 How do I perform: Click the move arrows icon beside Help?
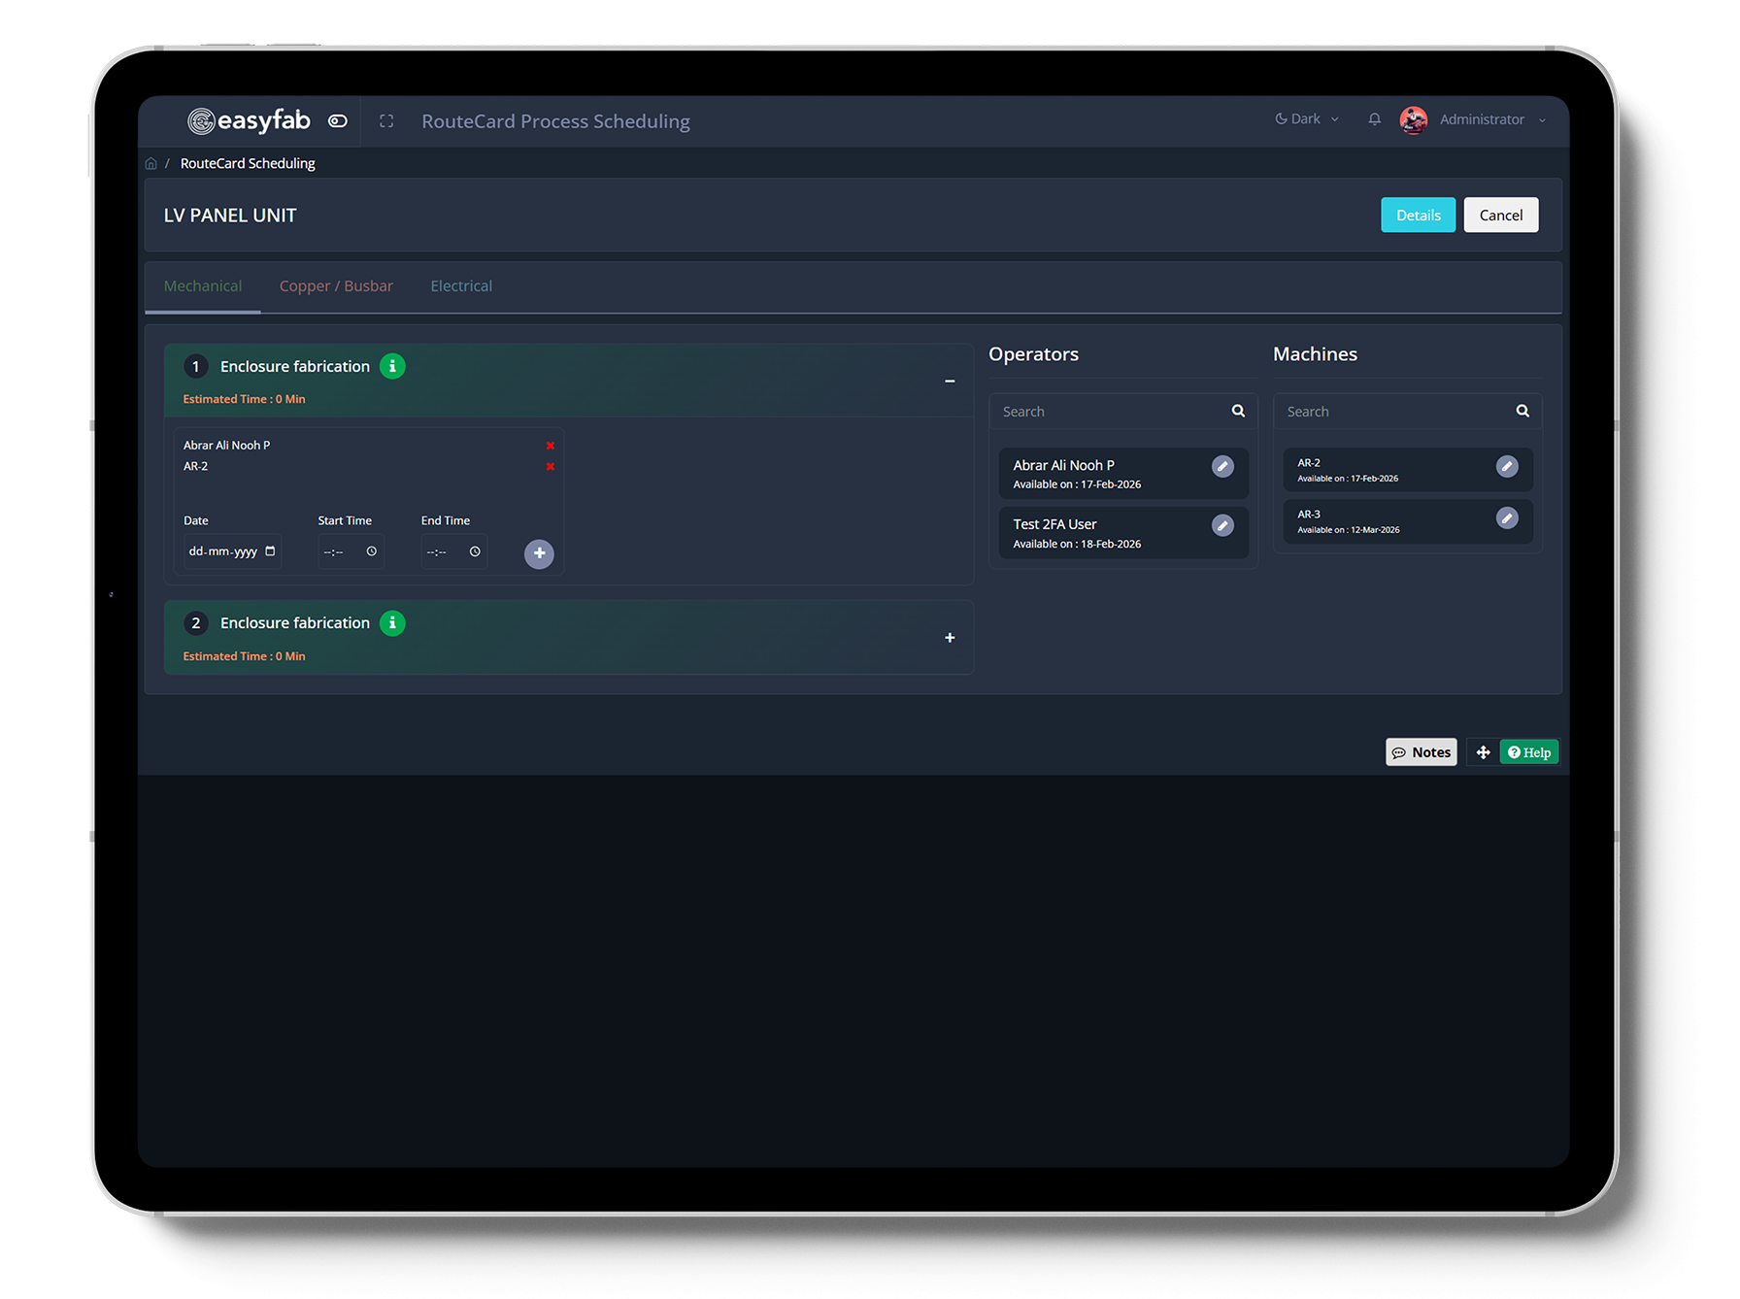click(x=1483, y=752)
